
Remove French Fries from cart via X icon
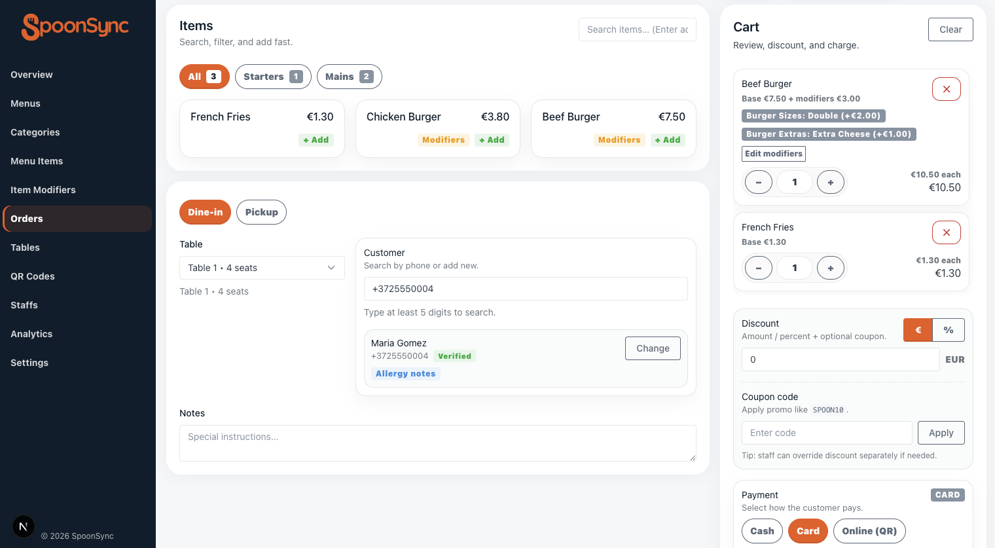tap(946, 232)
